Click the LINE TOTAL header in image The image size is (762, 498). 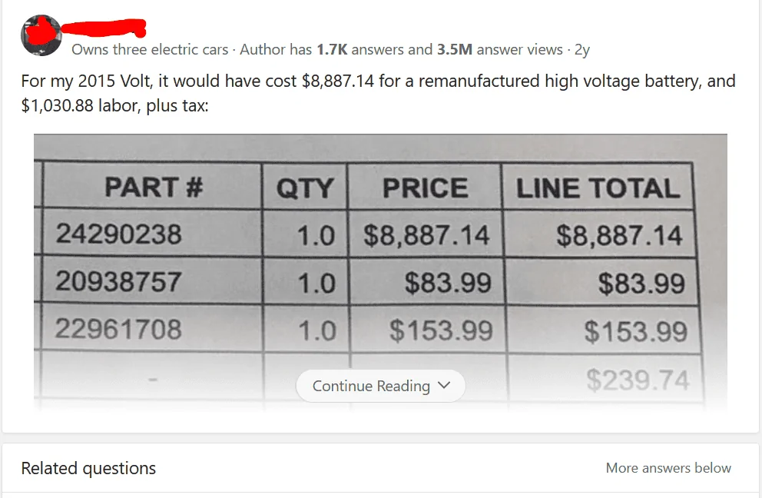coord(598,188)
